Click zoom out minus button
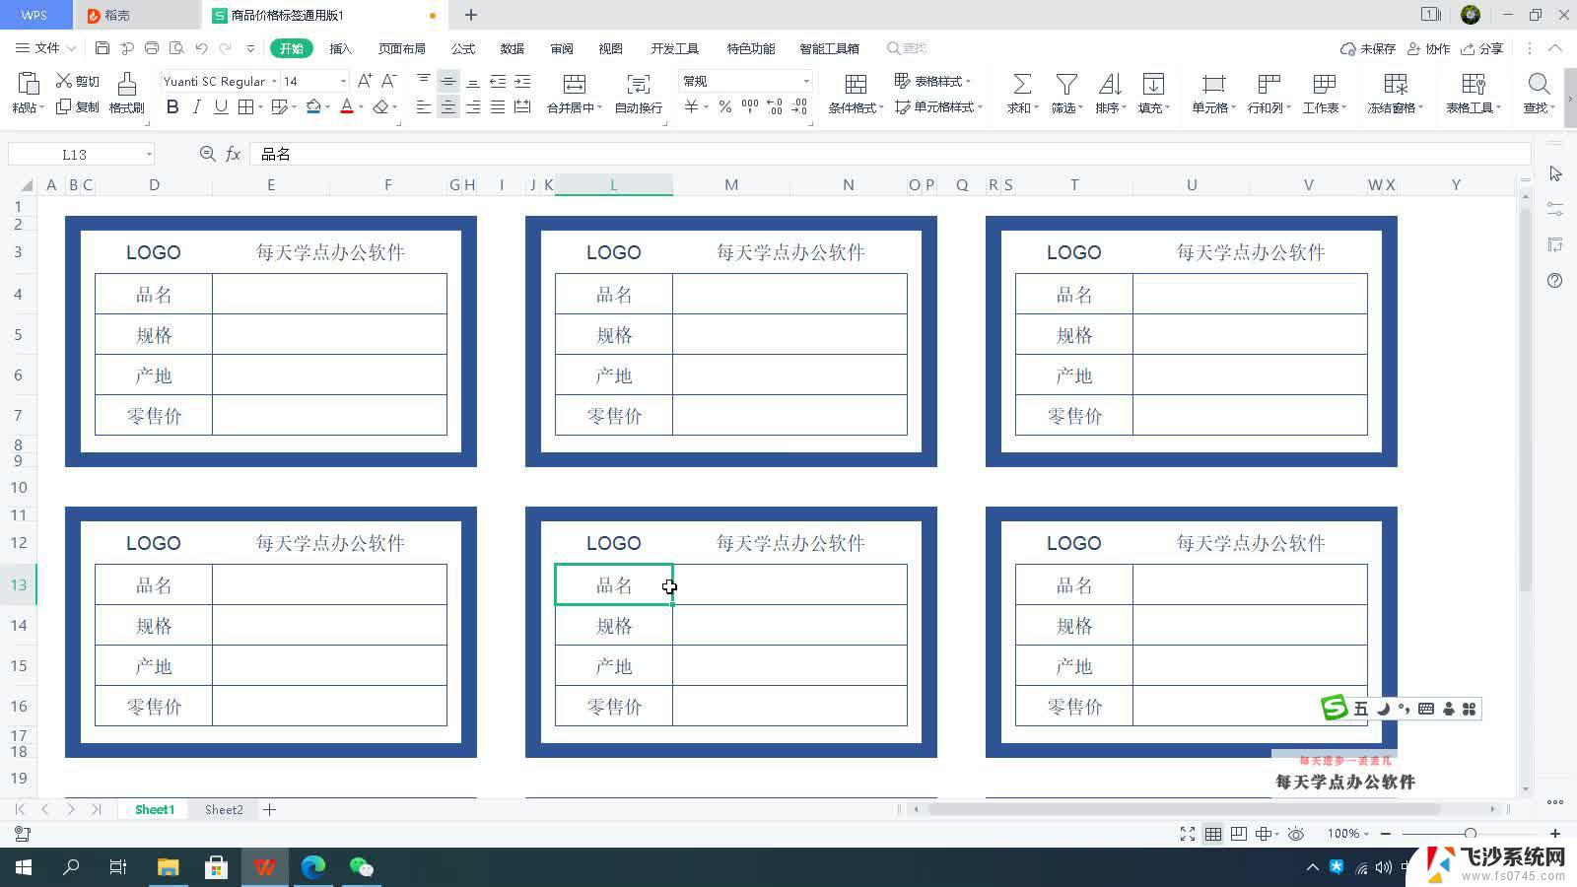1577x887 pixels. click(1386, 834)
